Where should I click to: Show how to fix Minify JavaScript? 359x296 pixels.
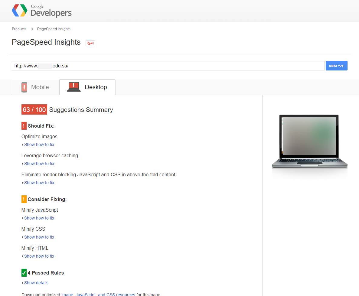(x=39, y=218)
